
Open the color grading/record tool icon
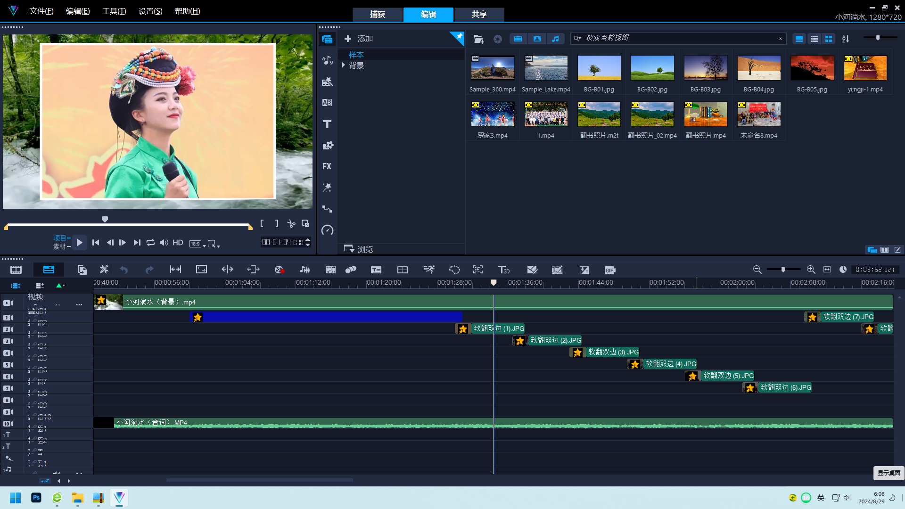(x=279, y=270)
